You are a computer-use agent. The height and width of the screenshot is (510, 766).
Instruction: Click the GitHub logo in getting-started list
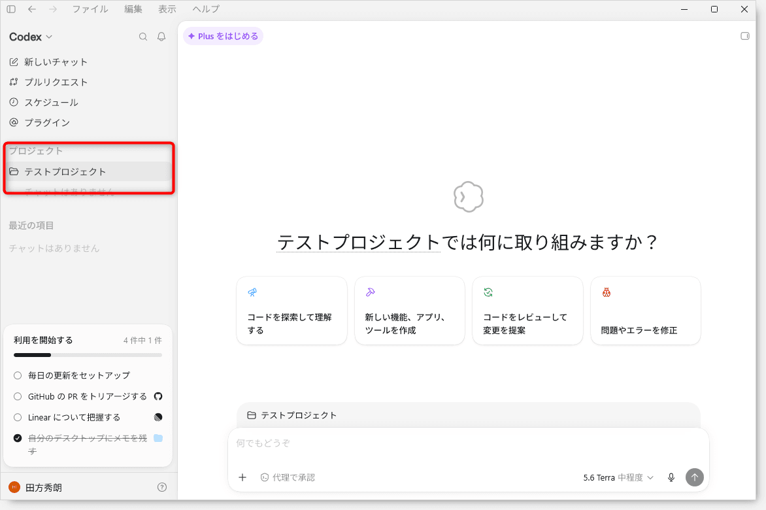[x=158, y=396]
